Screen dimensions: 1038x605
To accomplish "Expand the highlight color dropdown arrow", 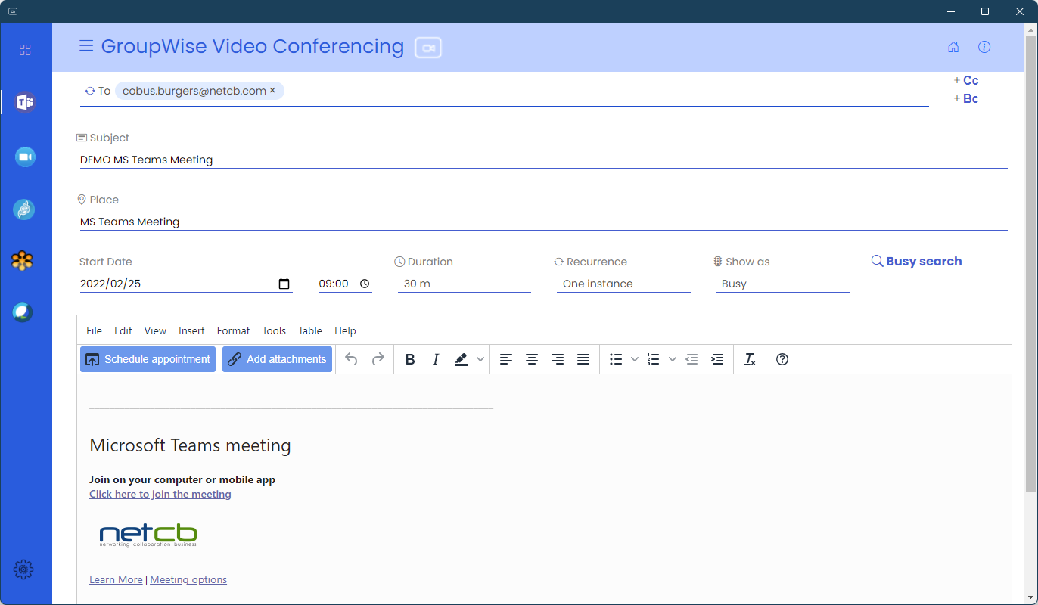I will click(x=480, y=359).
